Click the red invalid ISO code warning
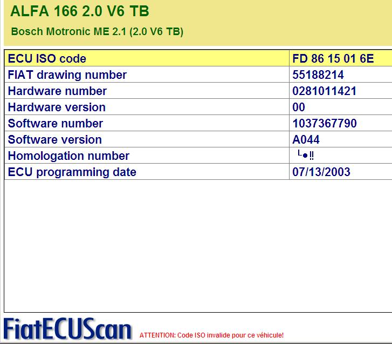Image resolution: width=392 pixels, height=344 pixels. [211, 335]
